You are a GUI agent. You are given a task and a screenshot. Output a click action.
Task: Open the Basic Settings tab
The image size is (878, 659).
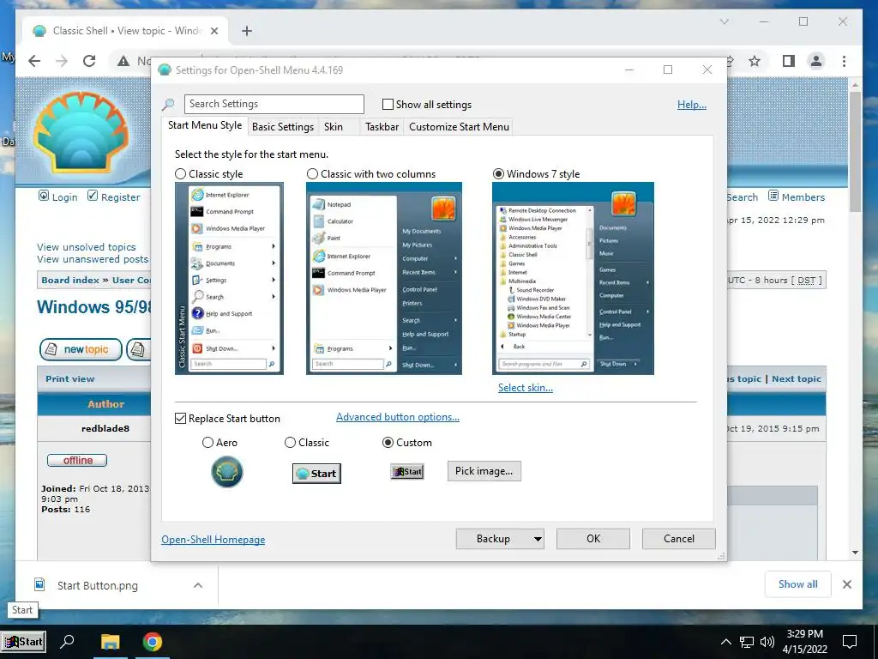click(x=283, y=127)
